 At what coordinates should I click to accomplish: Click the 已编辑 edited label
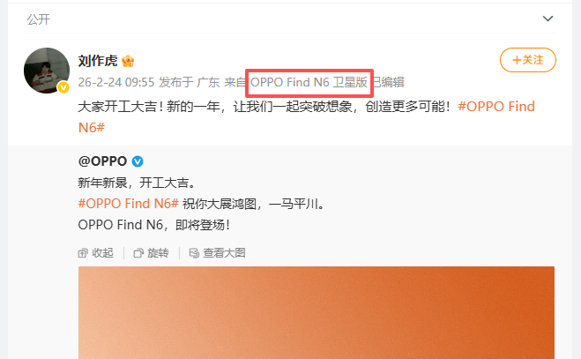click(x=388, y=82)
